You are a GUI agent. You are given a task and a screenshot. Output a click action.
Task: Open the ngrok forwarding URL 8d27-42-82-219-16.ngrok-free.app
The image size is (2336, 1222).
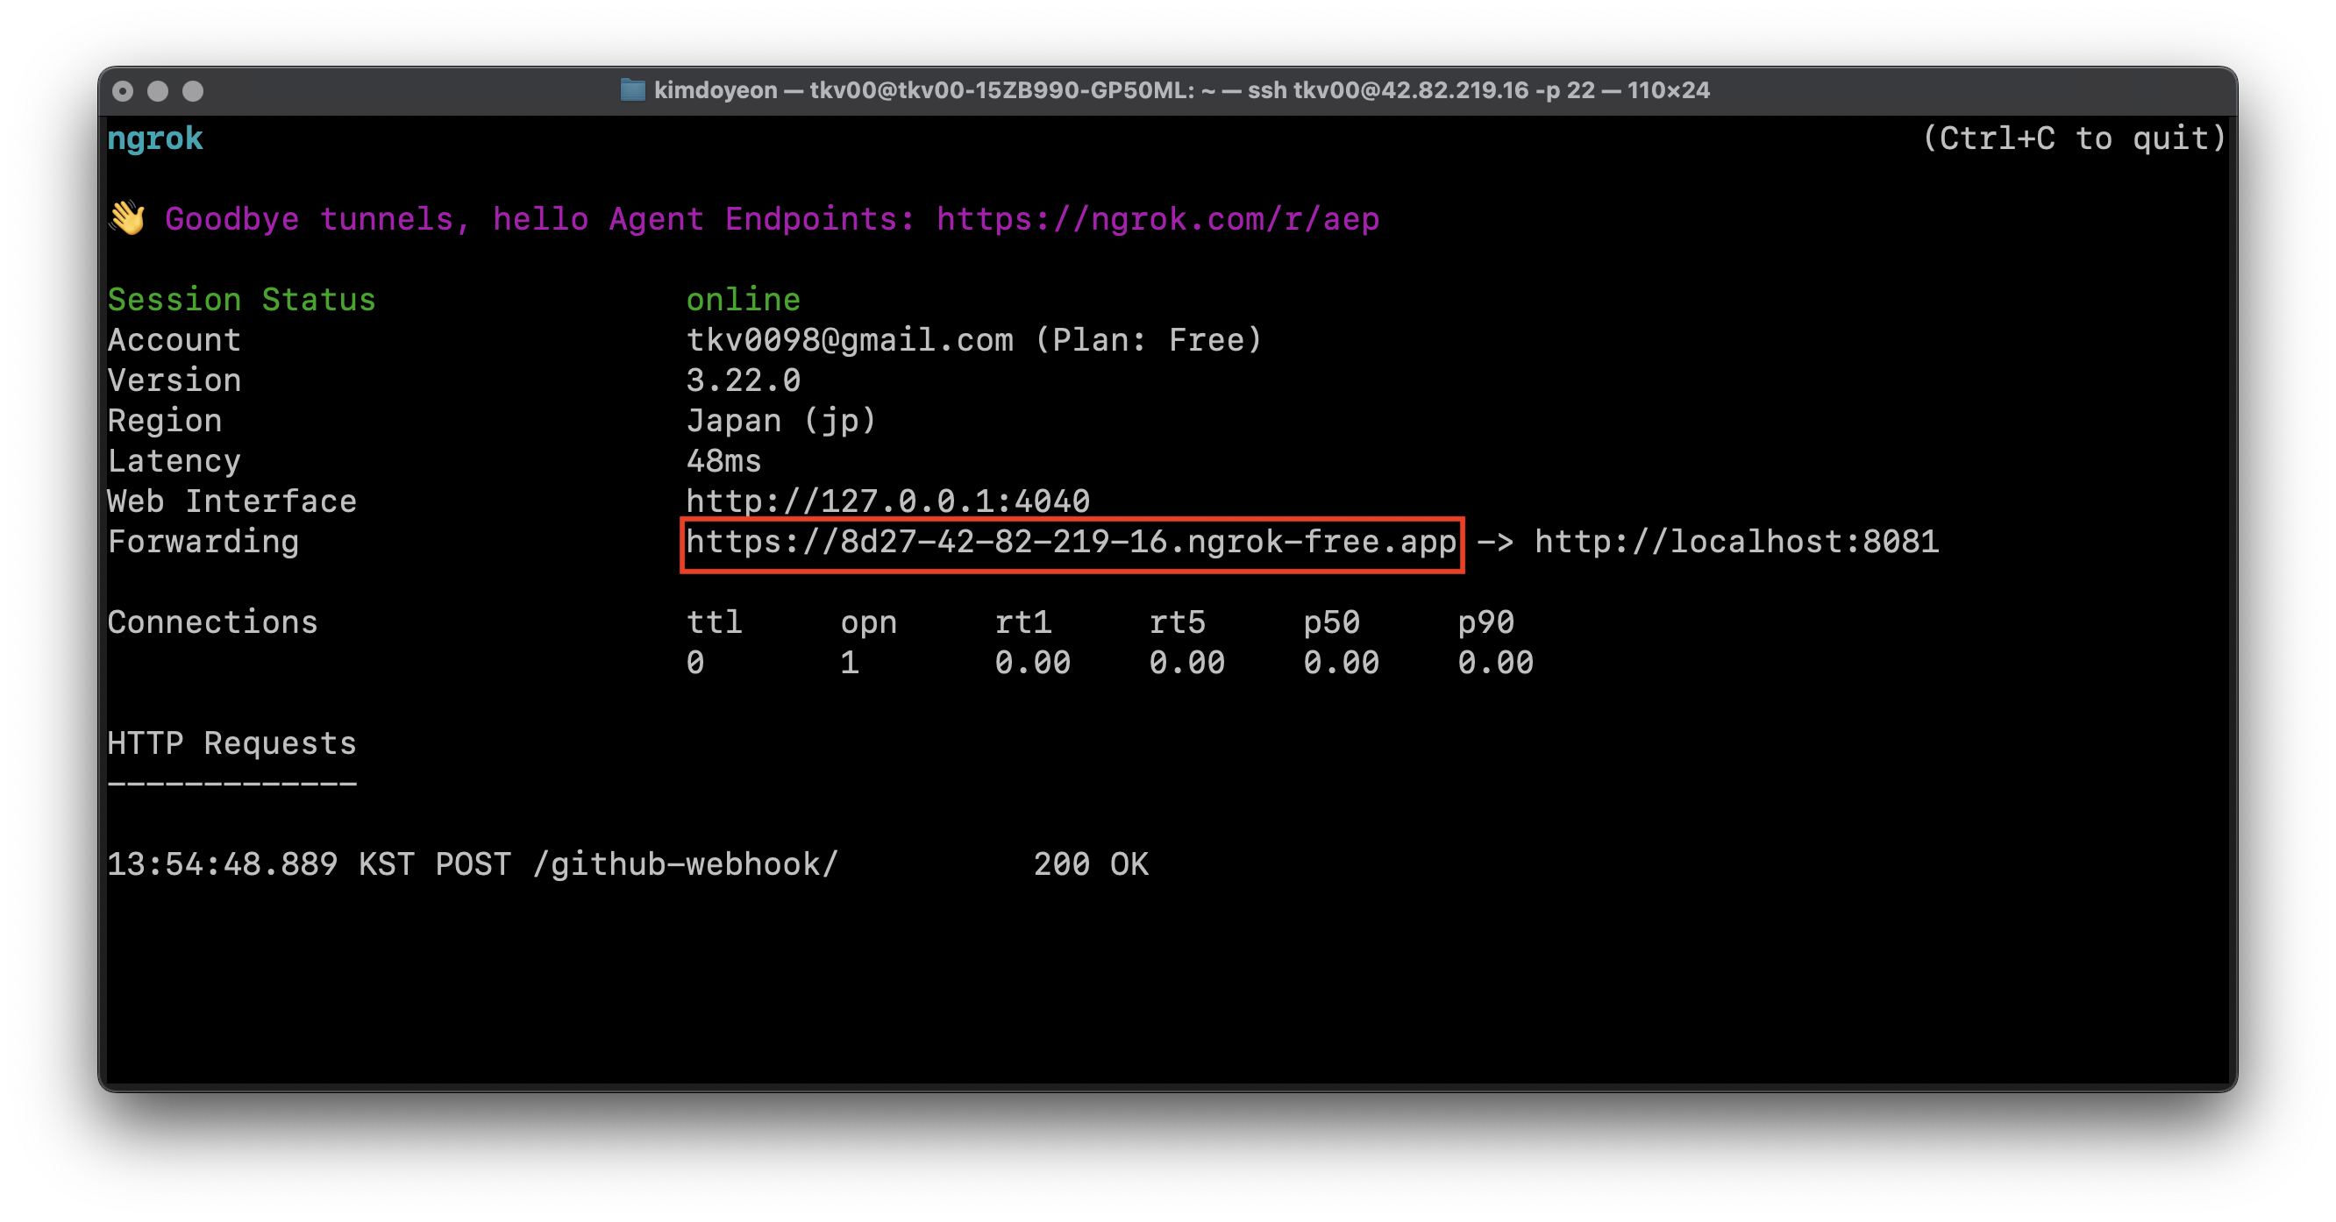1071,542
